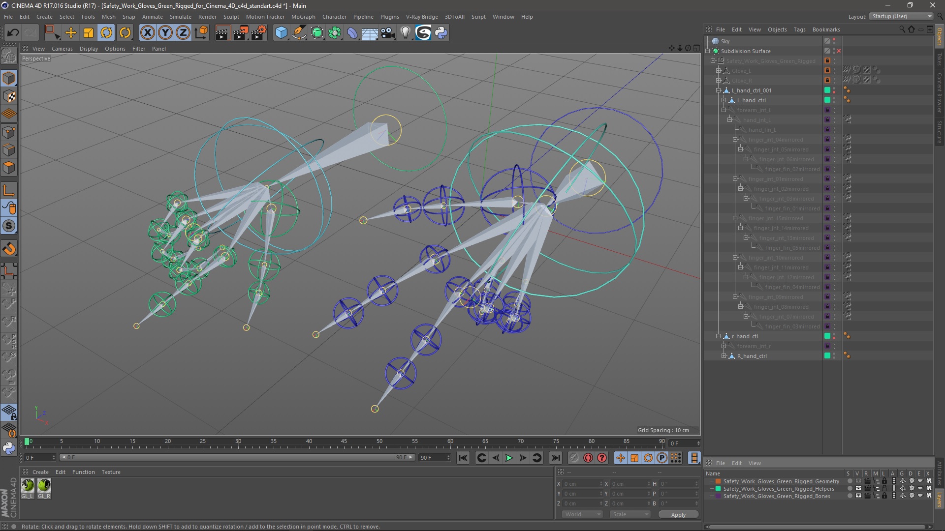Image resolution: width=945 pixels, height=531 pixels.
Task: Select the Move tool
Action: [x=71, y=33]
